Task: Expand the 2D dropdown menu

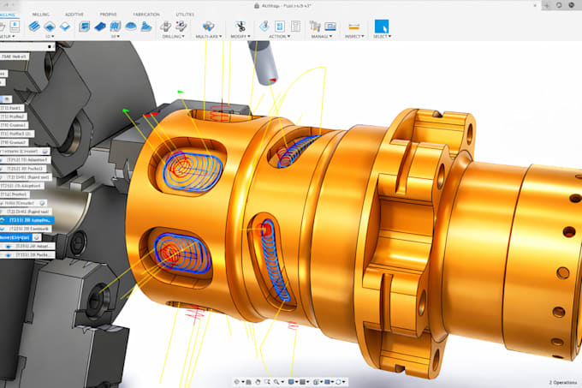Action: point(50,36)
